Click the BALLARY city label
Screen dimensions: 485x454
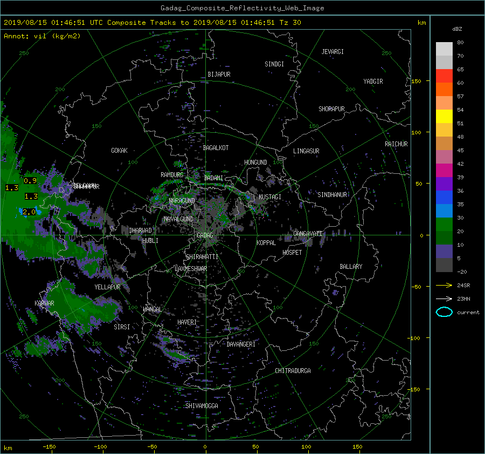click(351, 267)
